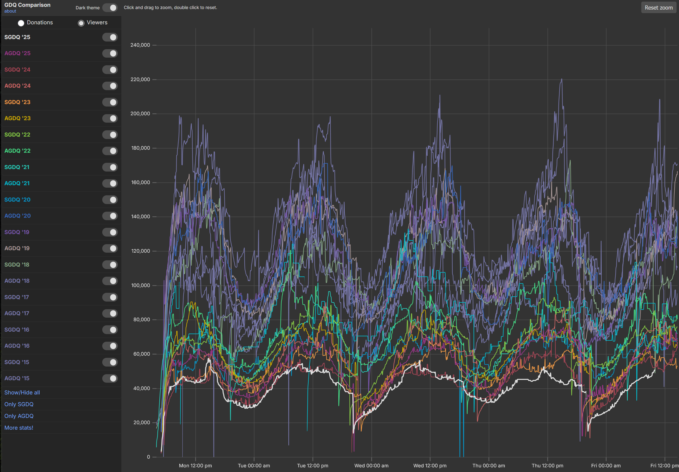Click the AGDQ '25 label text
Image resolution: width=679 pixels, height=472 pixels.
pos(17,54)
